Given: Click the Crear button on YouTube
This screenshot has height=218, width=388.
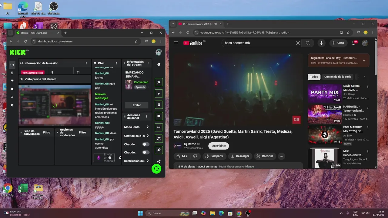Looking at the screenshot, I should click(x=338, y=43).
